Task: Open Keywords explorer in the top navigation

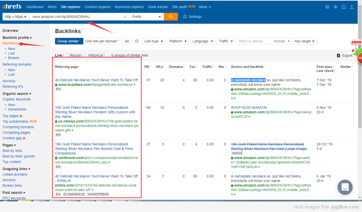Action: (x=129, y=7)
